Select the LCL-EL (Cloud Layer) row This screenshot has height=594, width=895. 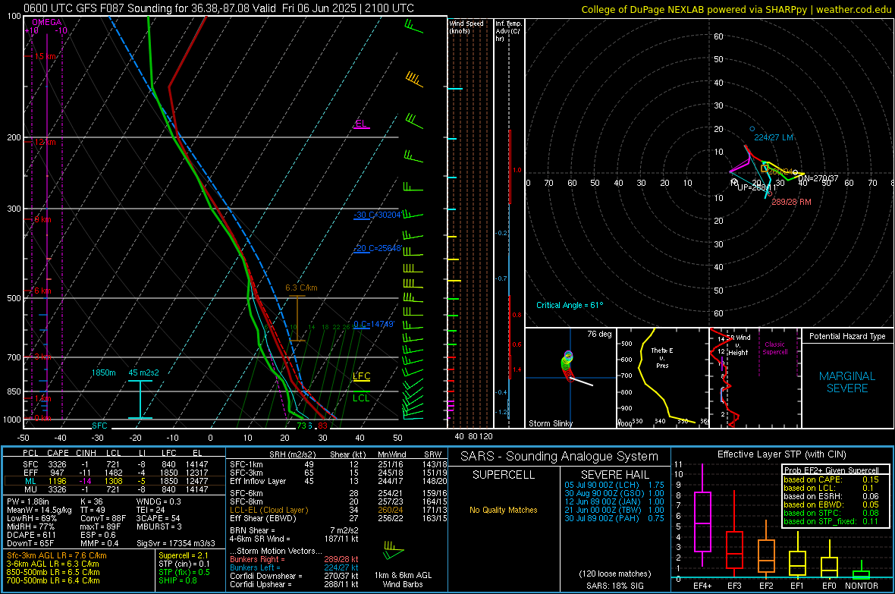tap(338, 510)
